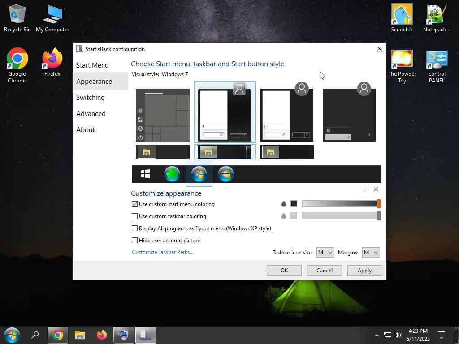Open the Margins dropdown

371,253
